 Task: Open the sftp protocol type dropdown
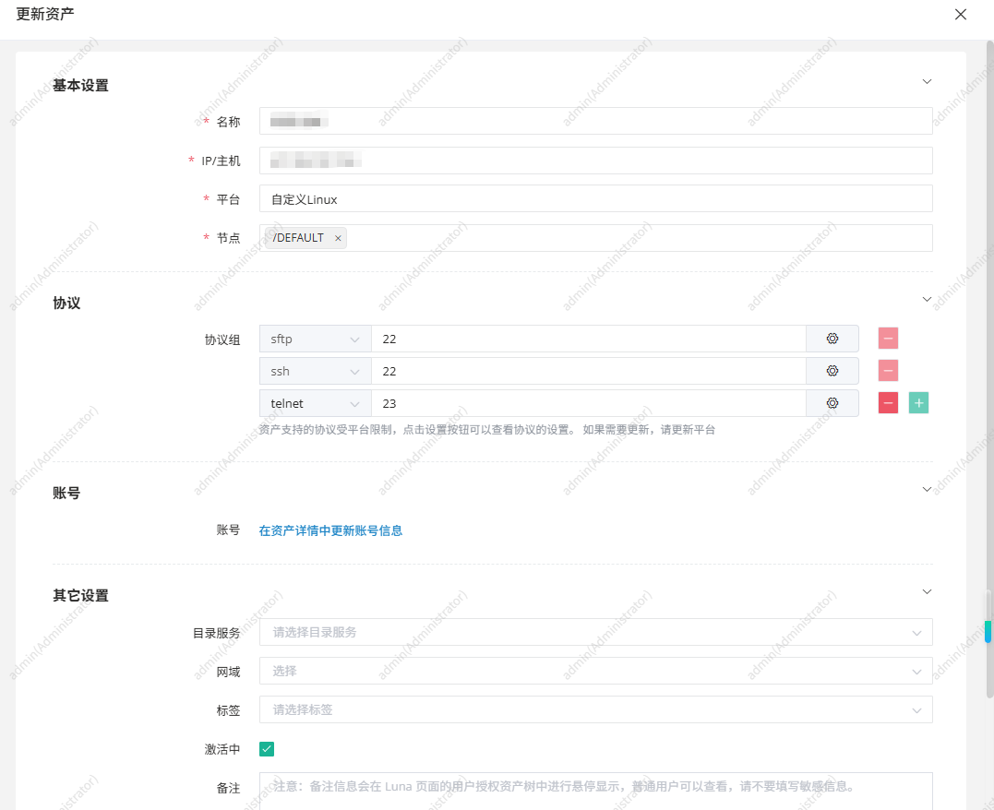pyautogui.click(x=315, y=339)
